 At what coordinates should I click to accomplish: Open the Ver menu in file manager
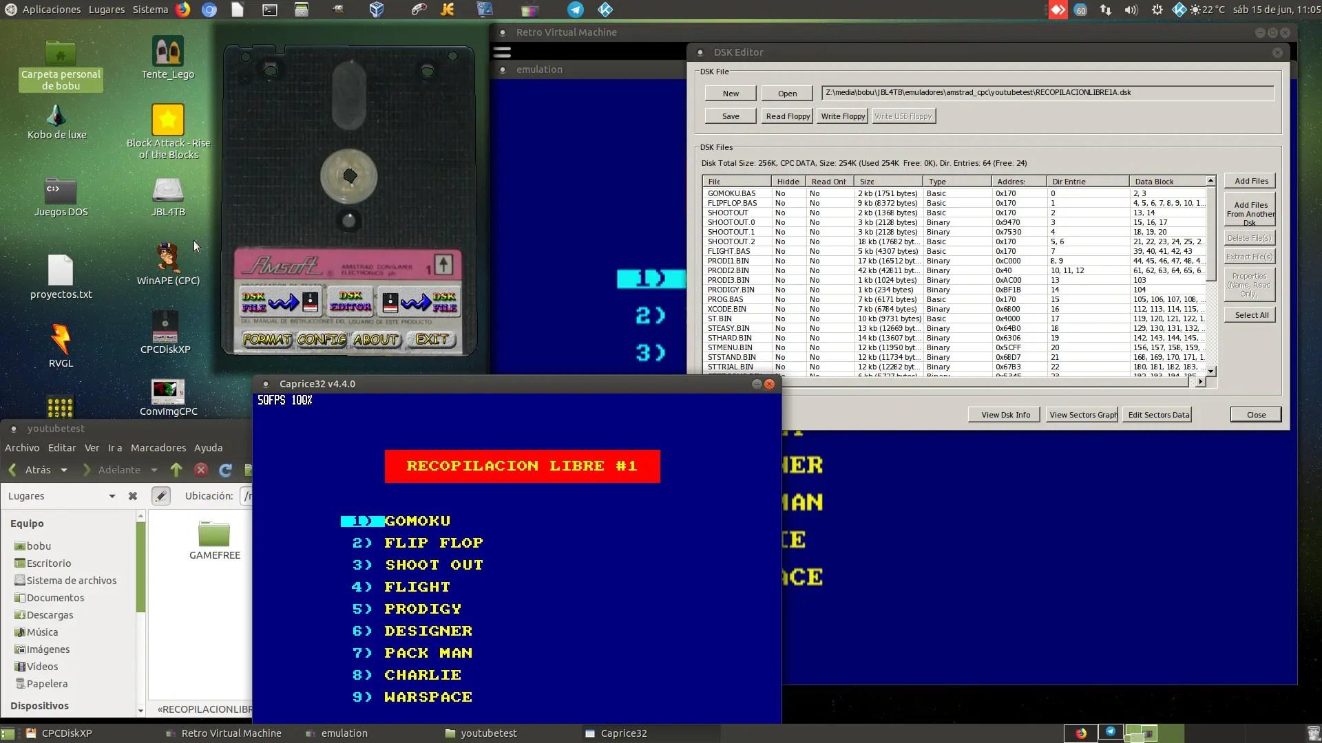92,448
